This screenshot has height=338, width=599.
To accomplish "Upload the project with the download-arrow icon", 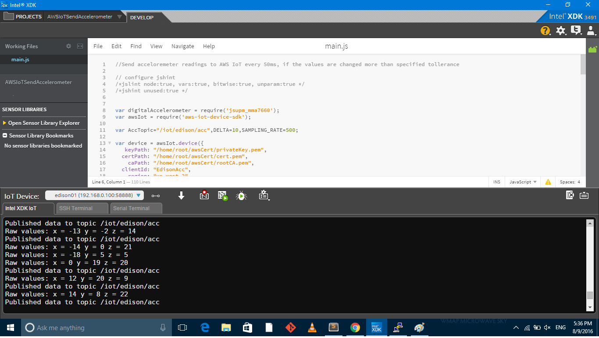I will click(x=181, y=195).
